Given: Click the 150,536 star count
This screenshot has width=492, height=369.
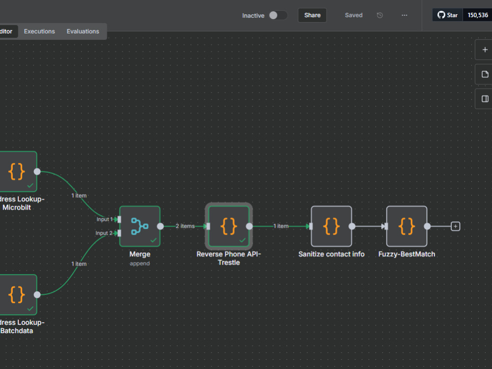Looking at the screenshot, I should (x=478, y=15).
